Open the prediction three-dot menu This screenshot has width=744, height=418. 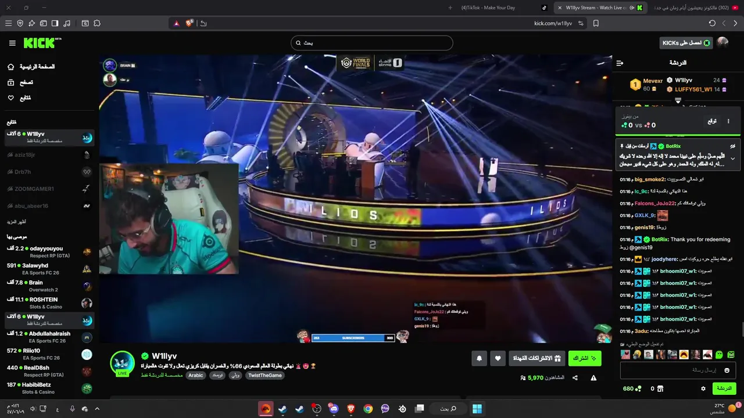[728, 121]
